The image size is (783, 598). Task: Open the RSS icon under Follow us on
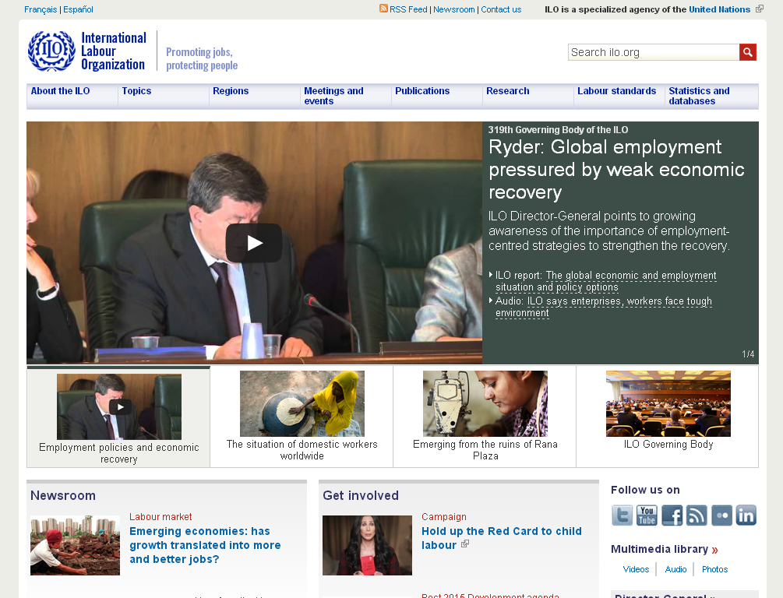[x=697, y=515]
